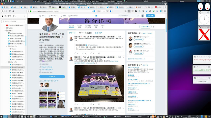Open the following count 192 stat

(80, 27)
